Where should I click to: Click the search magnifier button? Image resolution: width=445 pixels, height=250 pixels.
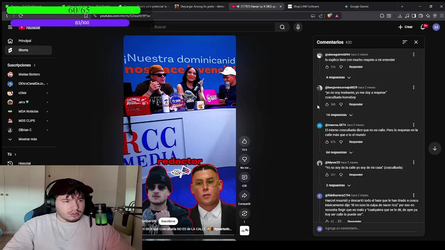point(282,27)
